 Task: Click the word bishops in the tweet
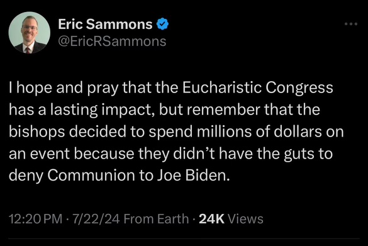pyautogui.click(x=37, y=132)
